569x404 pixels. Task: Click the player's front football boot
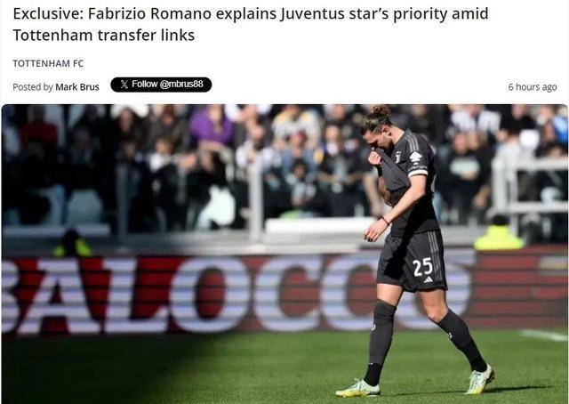click(358, 389)
